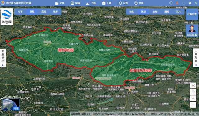This screenshot has width=199, height=116.
Task: Contact 在线客服 support
Action: coord(192,30)
